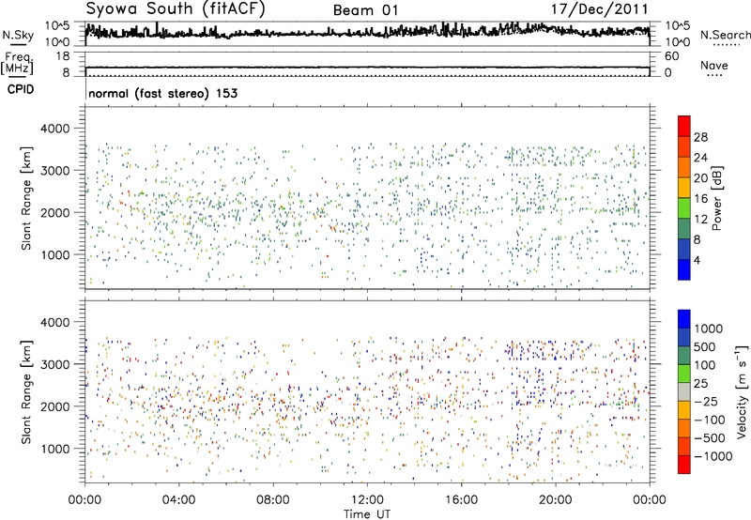Click the "2000" tick of the velocity panel
This screenshot has height=520, width=751.
54,406
